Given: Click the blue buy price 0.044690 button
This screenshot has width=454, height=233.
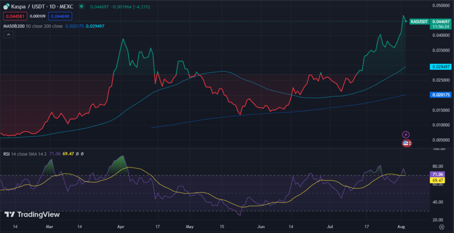Looking at the screenshot, I should [x=60, y=16].
